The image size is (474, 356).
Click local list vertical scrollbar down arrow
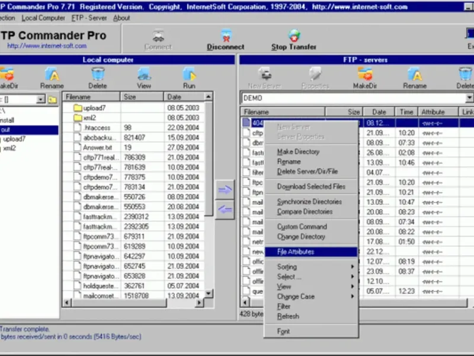(x=209, y=293)
